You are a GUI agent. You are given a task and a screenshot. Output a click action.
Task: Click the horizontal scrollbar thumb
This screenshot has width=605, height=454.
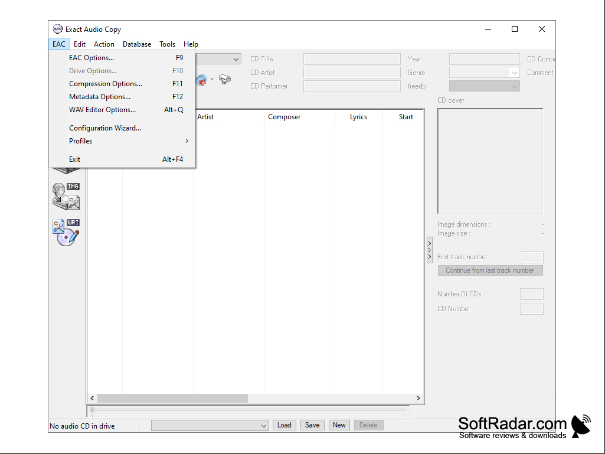172,398
